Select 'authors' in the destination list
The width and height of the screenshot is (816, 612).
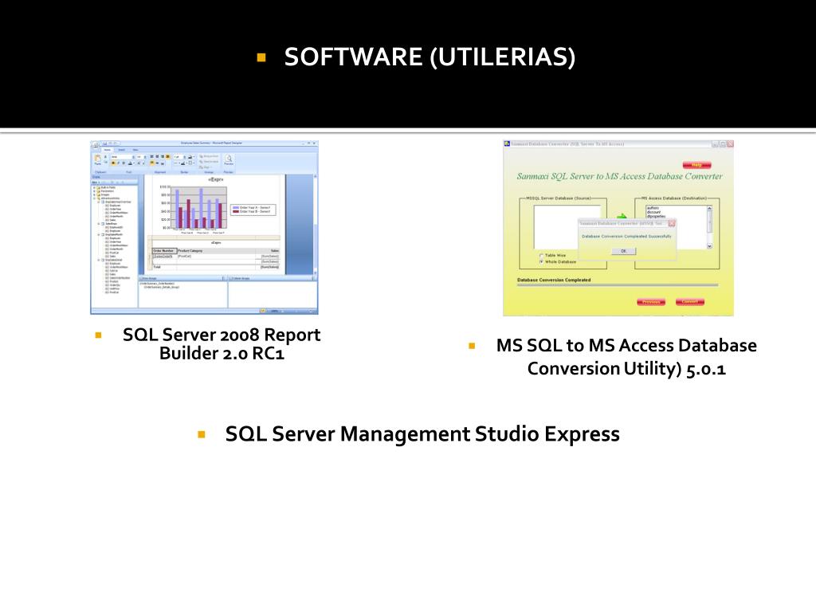(653, 208)
